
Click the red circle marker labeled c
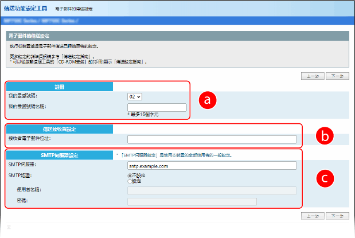click(x=324, y=178)
